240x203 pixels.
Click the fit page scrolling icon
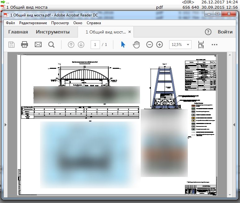[x=201, y=45]
